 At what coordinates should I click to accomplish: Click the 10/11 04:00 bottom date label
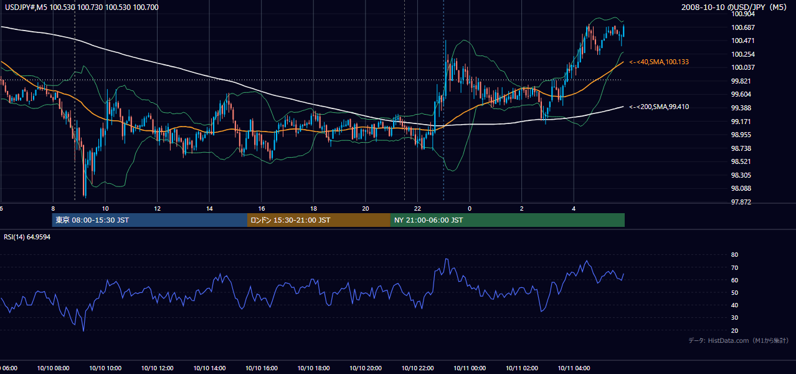point(574,368)
